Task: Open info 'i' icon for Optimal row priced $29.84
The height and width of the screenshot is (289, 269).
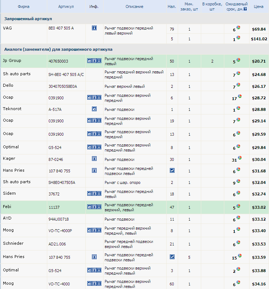Action: 99,147
